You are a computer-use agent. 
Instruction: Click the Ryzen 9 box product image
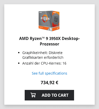point(49,21)
